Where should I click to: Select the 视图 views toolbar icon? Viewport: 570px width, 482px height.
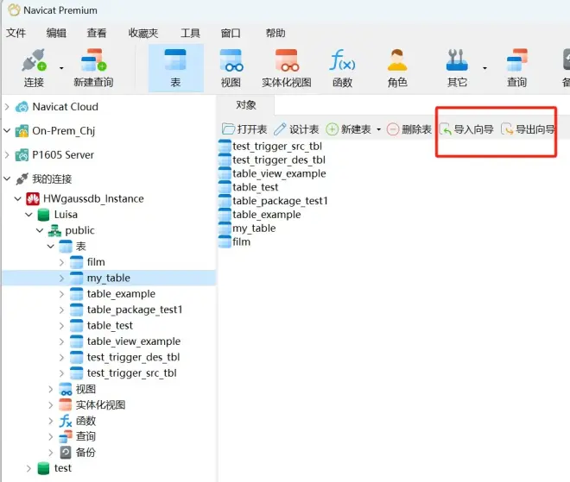(231, 67)
